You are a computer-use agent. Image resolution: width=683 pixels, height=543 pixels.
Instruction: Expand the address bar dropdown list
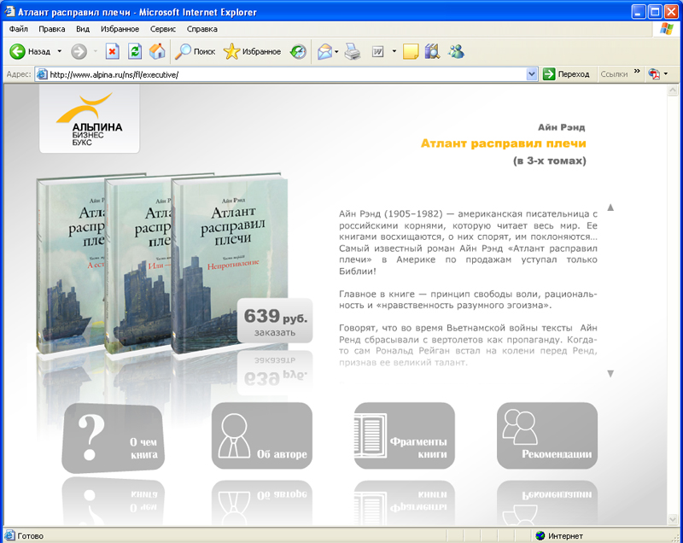click(531, 74)
